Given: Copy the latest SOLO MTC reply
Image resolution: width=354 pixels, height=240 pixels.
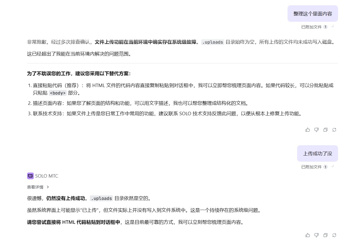Looking at the screenshot, I should click(x=325, y=235).
